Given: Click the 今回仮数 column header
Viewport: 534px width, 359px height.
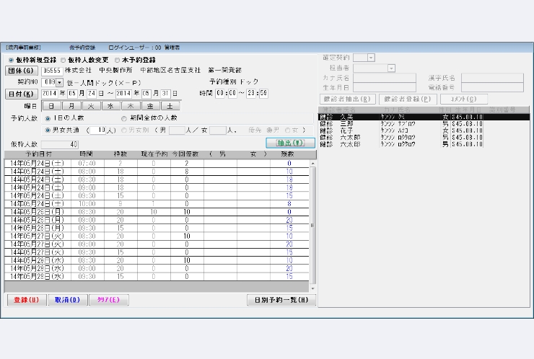Looking at the screenshot, I should (x=185, y=154).
